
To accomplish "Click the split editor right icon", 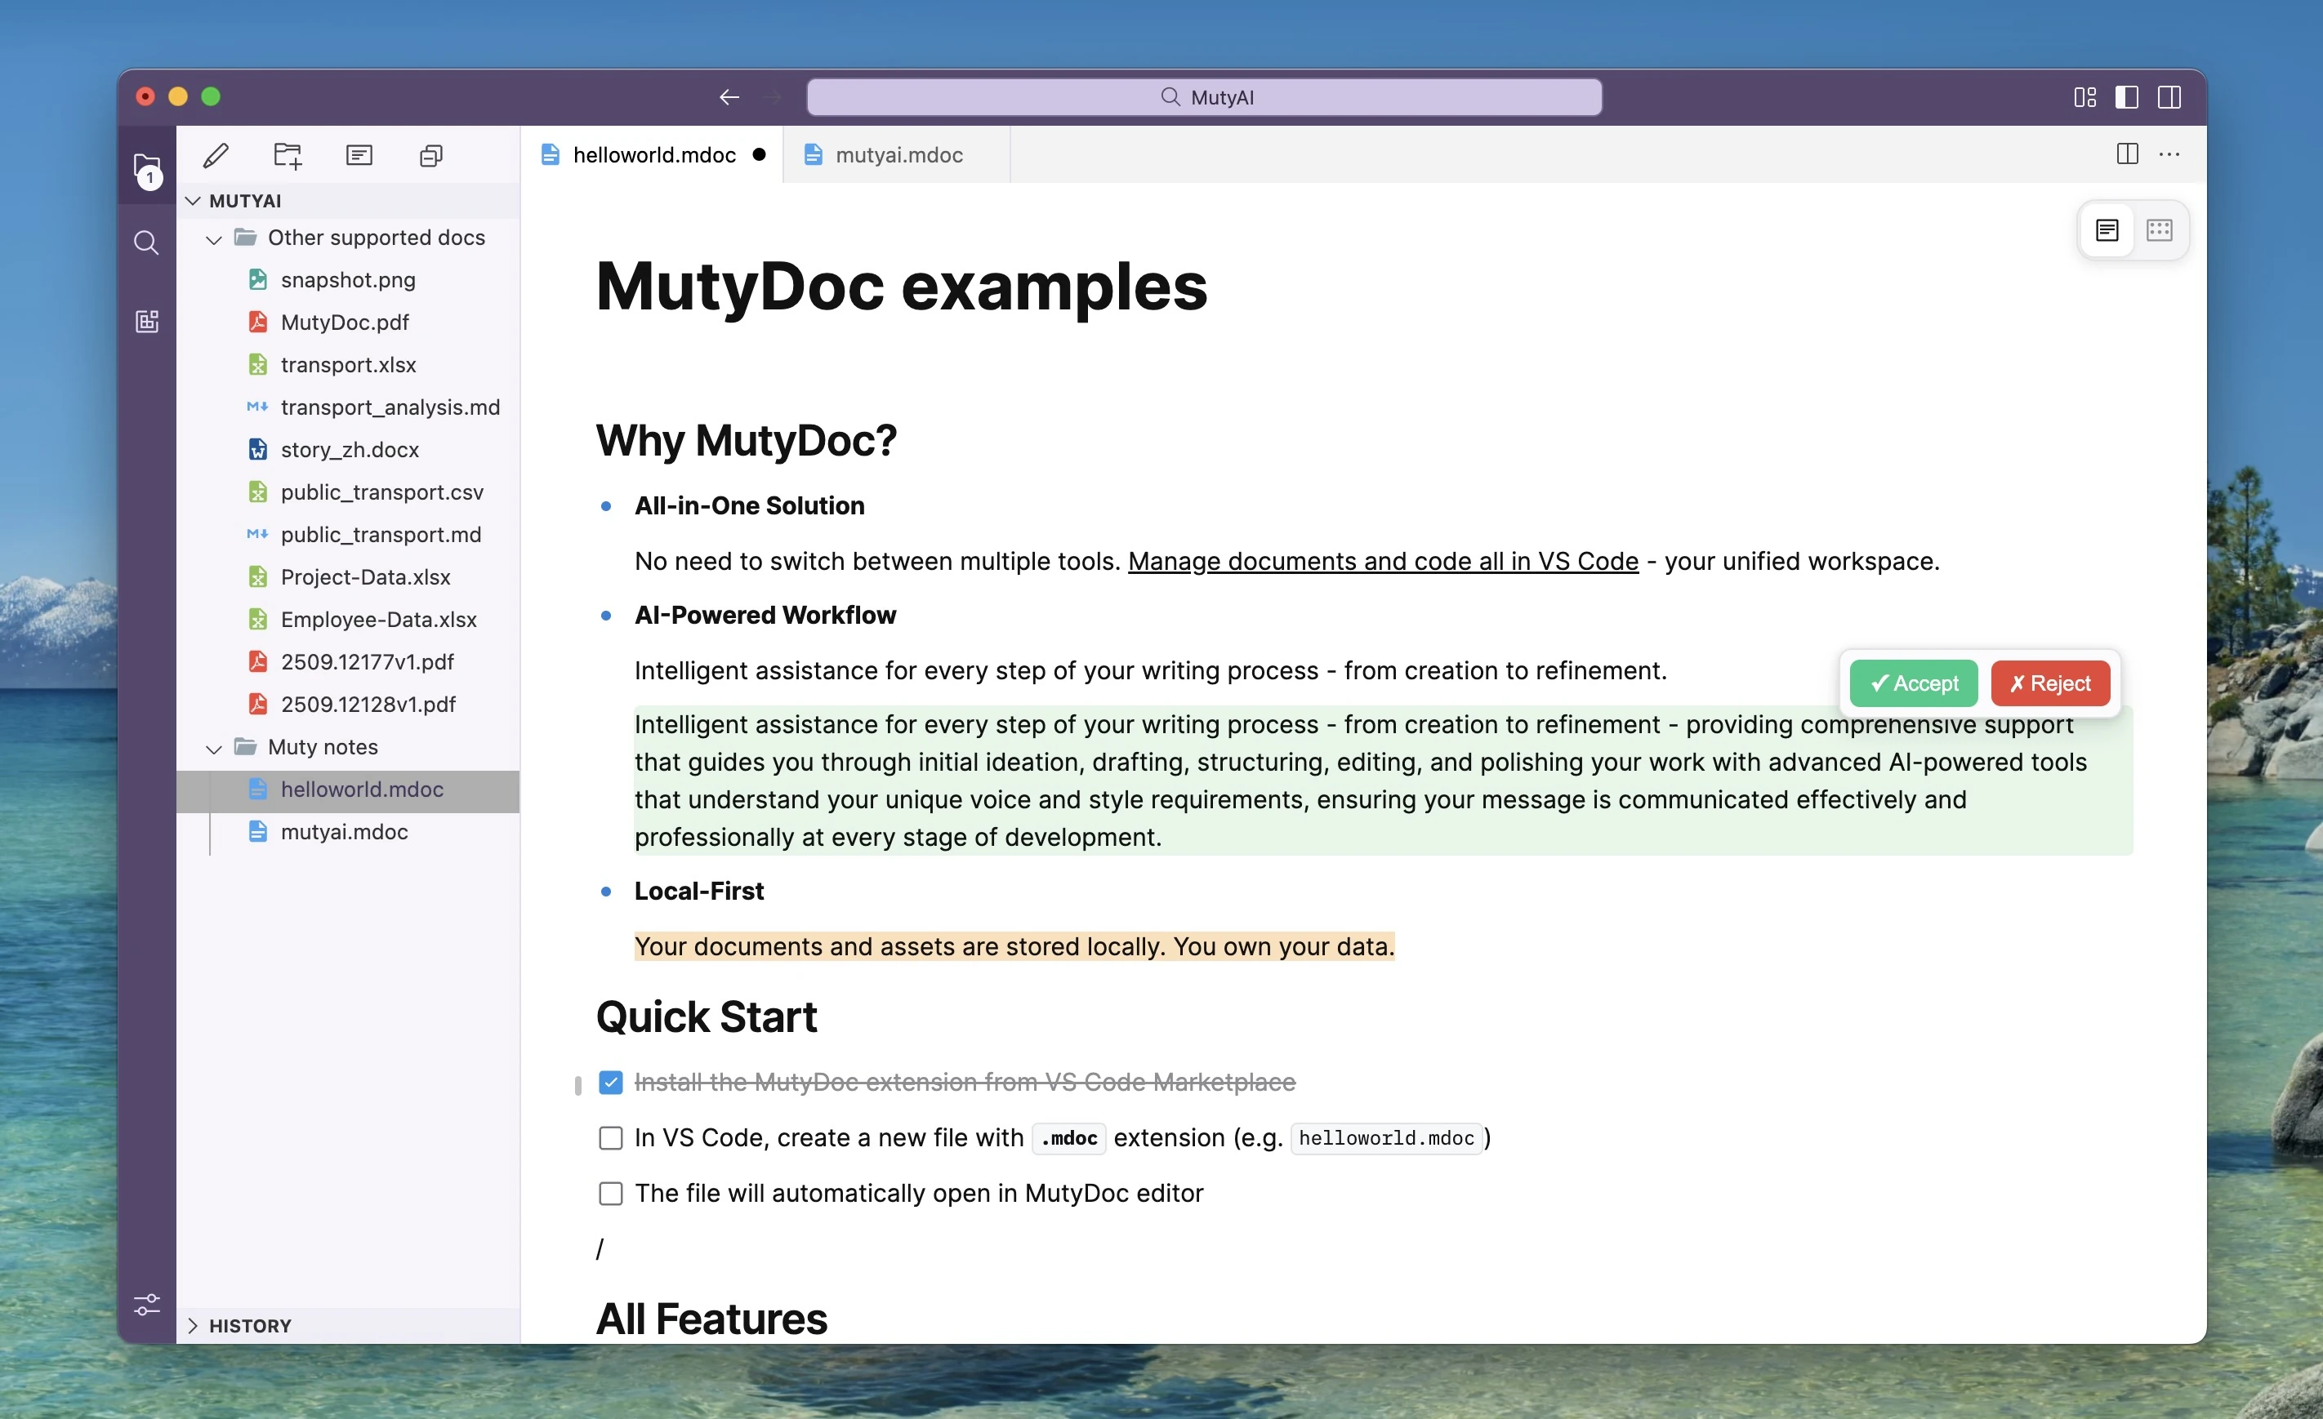I will coord(2127,153).
